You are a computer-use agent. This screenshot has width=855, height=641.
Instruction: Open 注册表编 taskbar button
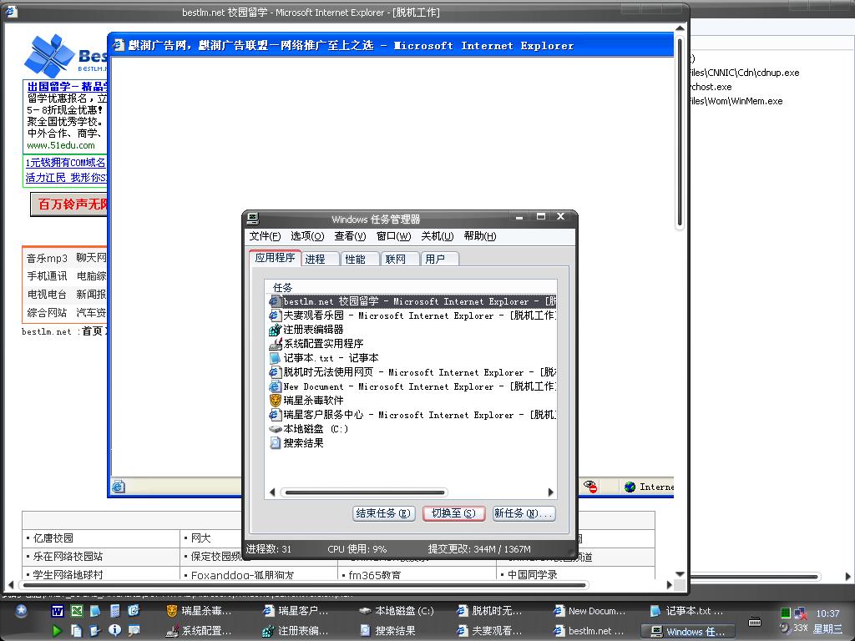click(x=296, y=631)
